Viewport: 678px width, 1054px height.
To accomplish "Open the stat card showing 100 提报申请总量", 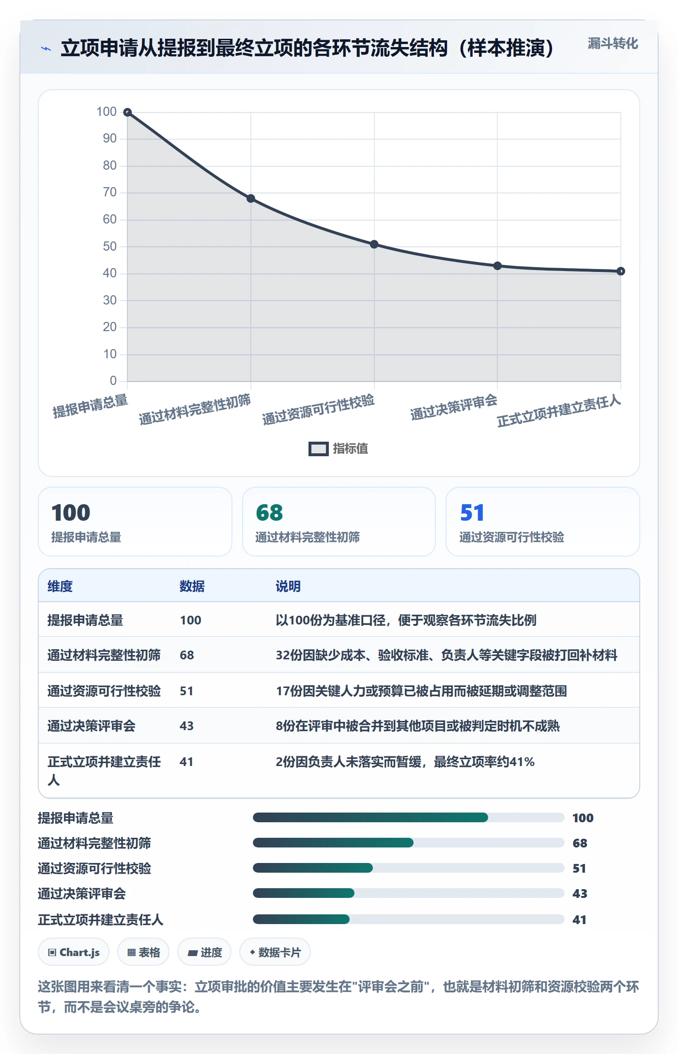I will (x=135, y=522).
